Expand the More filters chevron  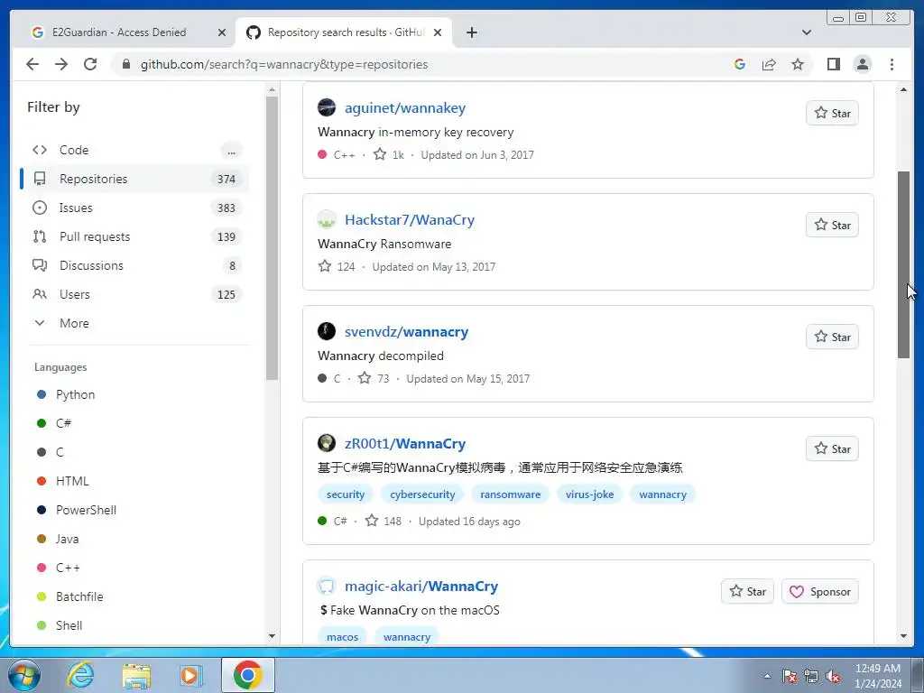click(x=40, y=323)
